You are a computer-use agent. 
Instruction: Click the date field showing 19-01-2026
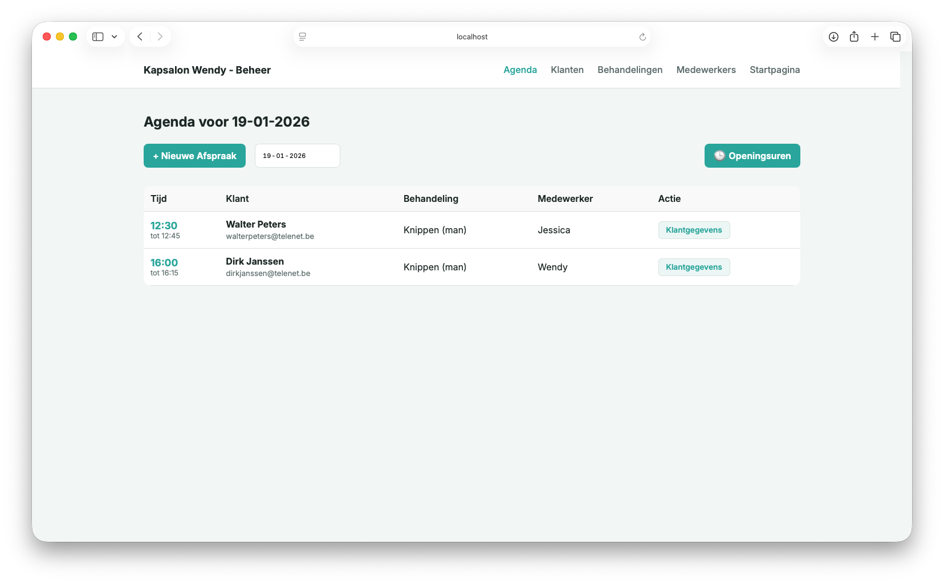pos(297,156)
